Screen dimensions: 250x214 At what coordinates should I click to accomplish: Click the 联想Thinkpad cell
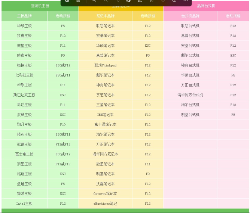point(105,65)
